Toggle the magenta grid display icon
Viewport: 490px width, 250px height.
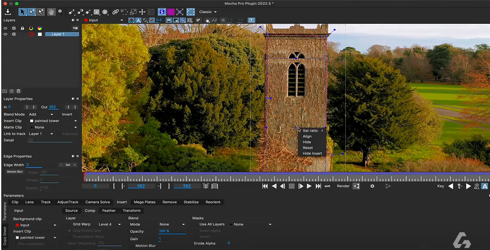coord(171,12)
